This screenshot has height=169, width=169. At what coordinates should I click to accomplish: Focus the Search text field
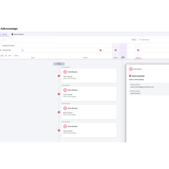(x=154, y=40)
